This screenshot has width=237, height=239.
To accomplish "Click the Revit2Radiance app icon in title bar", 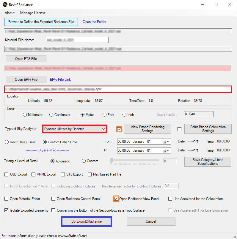I will [5, 4].
